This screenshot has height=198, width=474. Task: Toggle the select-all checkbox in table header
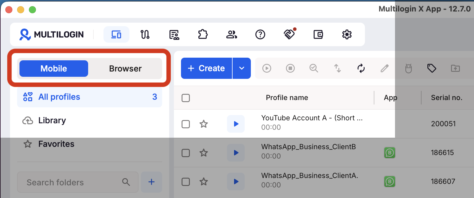[x=186, y=98]
